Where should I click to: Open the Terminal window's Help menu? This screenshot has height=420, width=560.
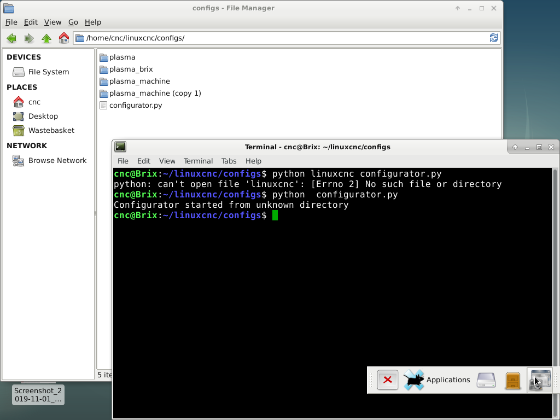tap(253, 161)
